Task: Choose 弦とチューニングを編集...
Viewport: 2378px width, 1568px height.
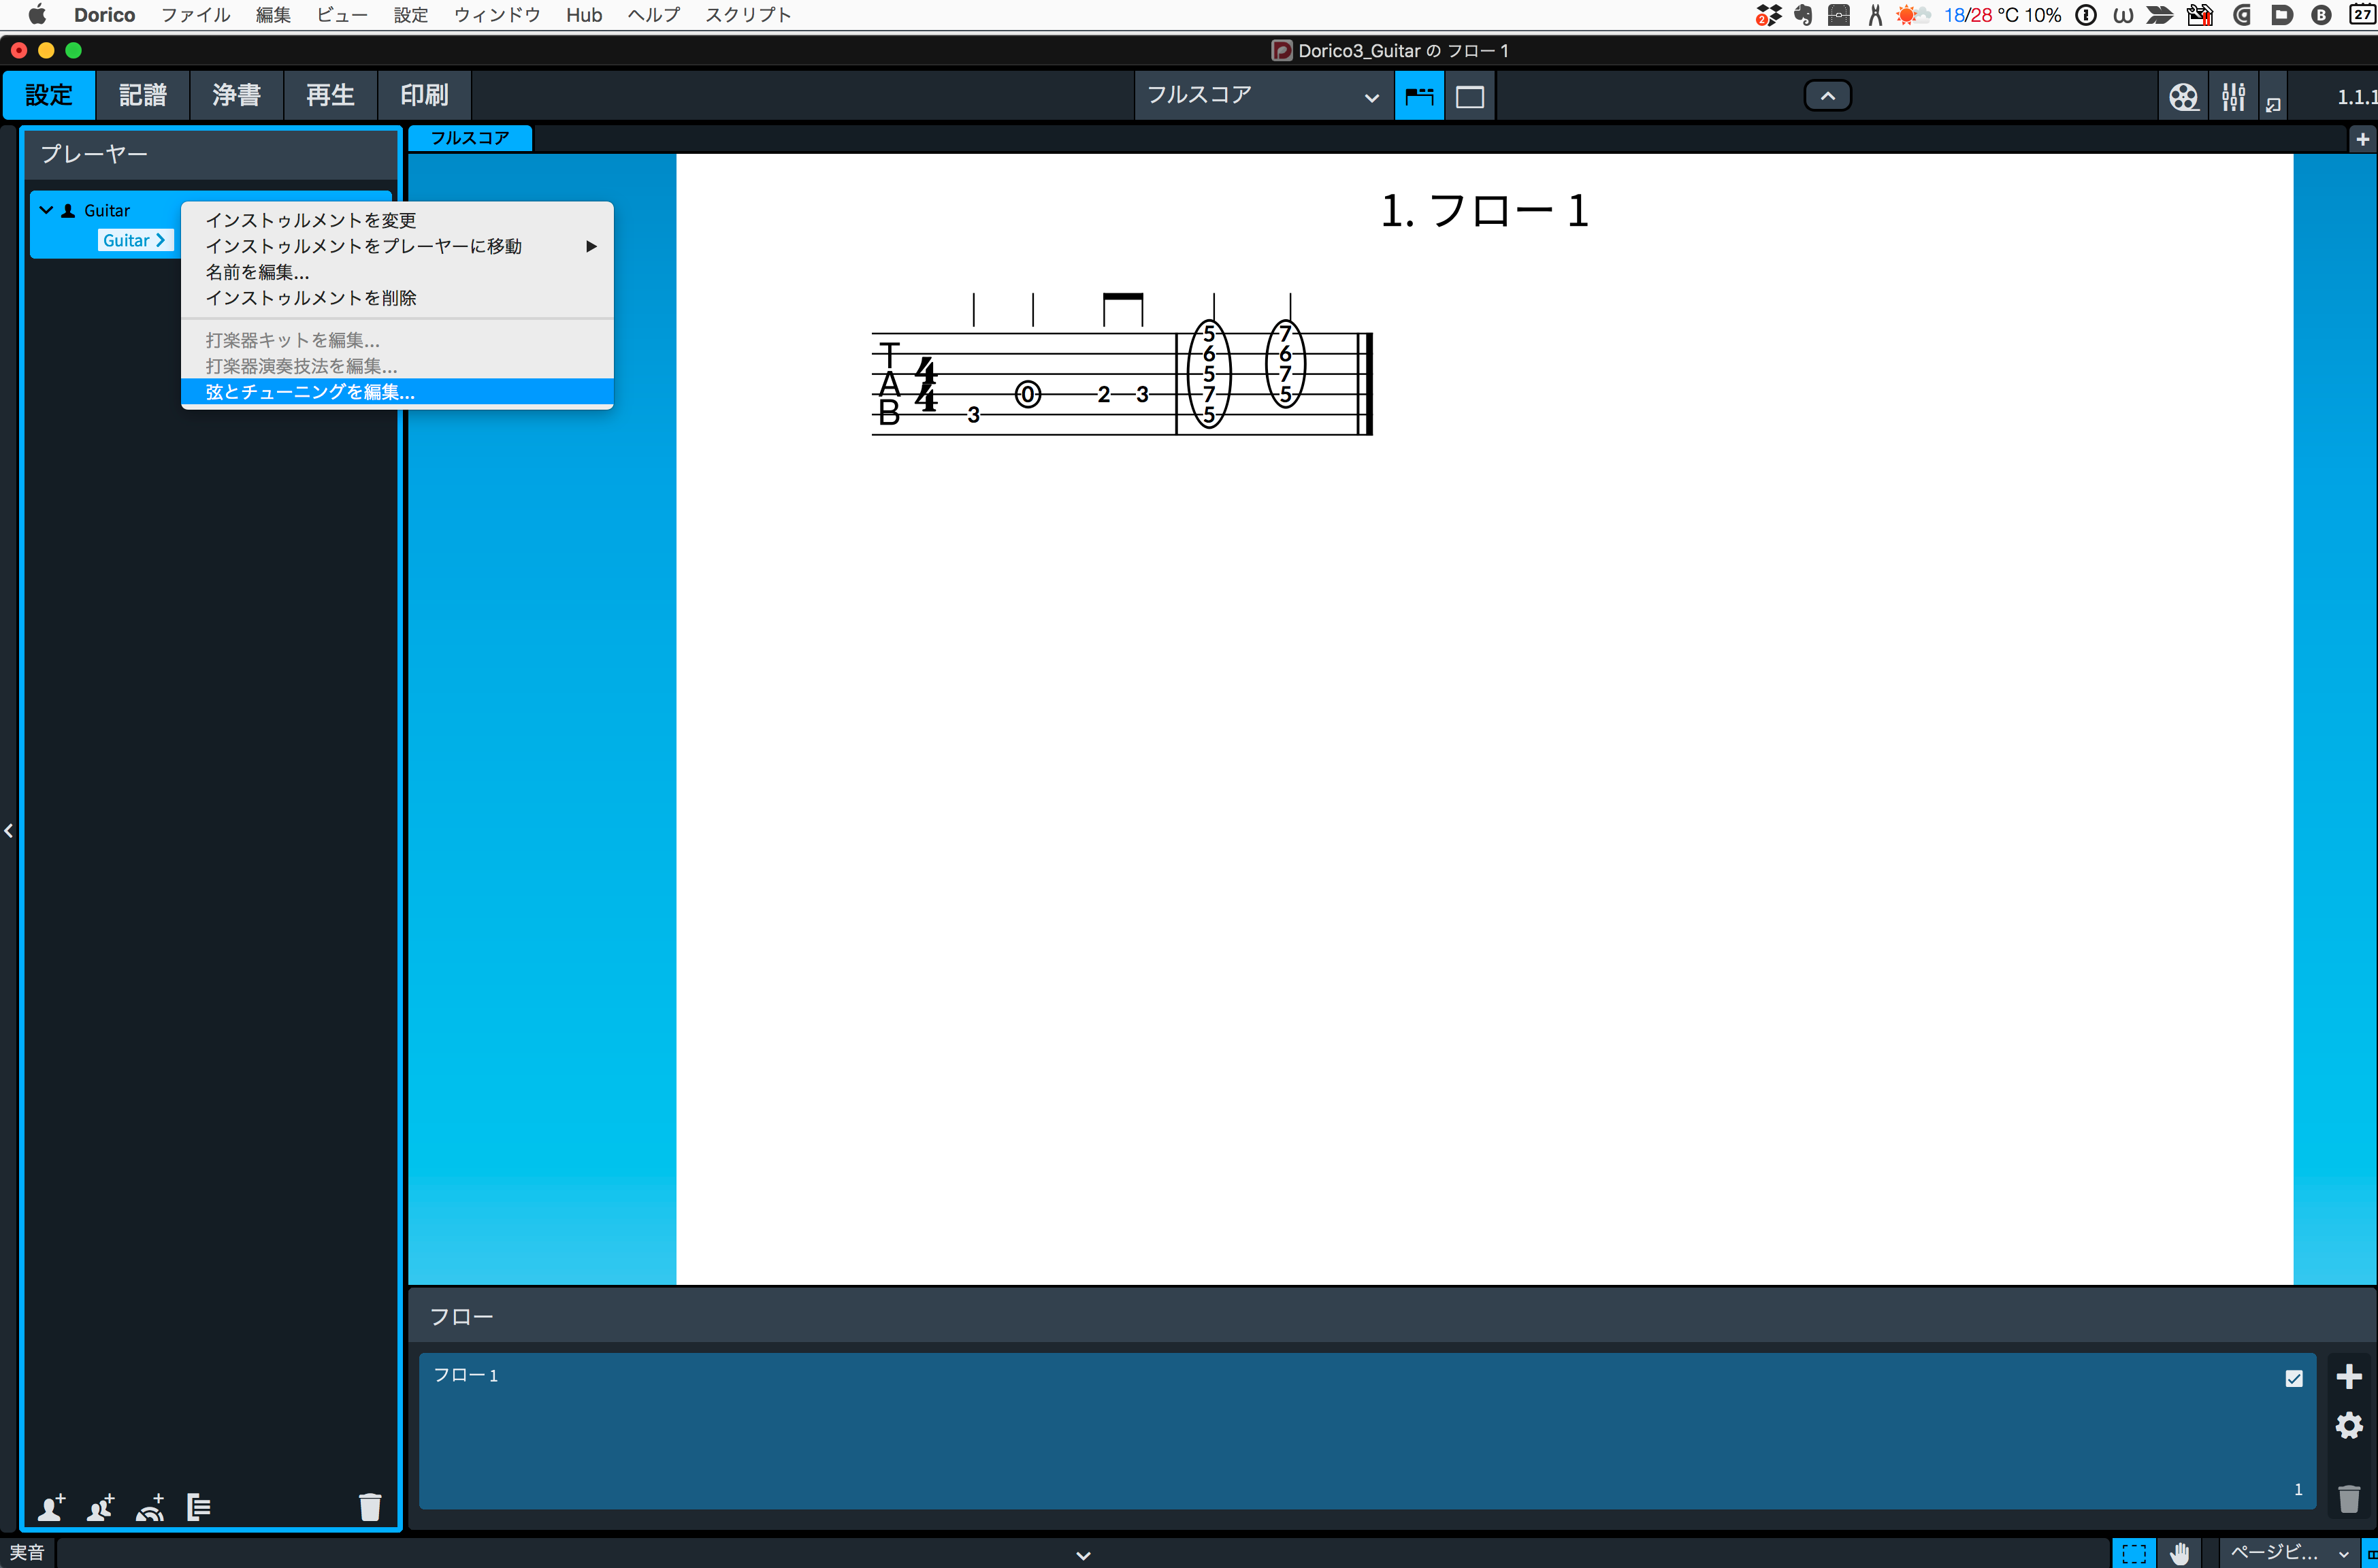Action: coord(397,392)
